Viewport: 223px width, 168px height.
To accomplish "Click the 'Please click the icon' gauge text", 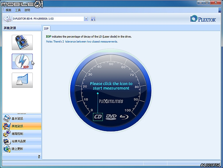I will [111, 86].
